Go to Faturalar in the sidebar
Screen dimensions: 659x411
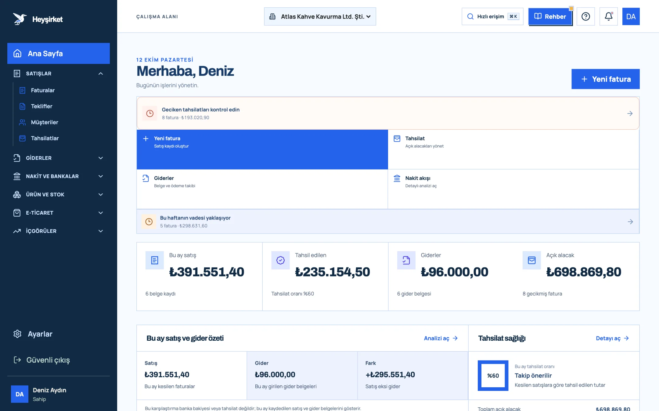43,90
